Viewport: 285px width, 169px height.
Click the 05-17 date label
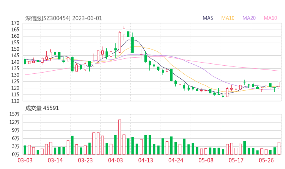tap(236, 160)
